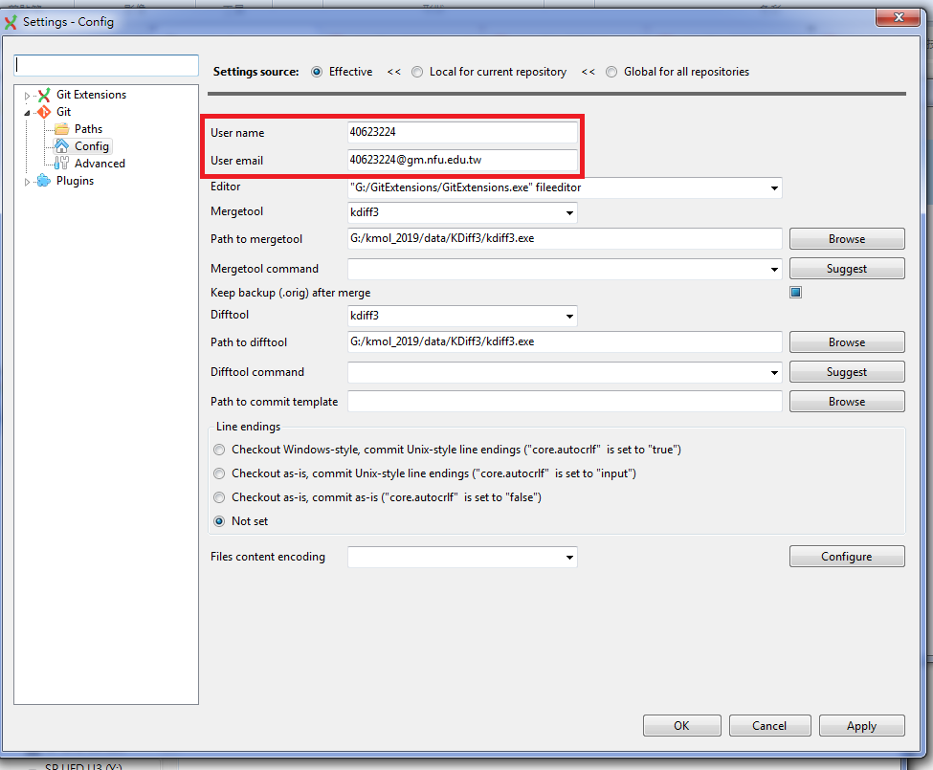Open Advanced settings tools icon

(62, 164)
